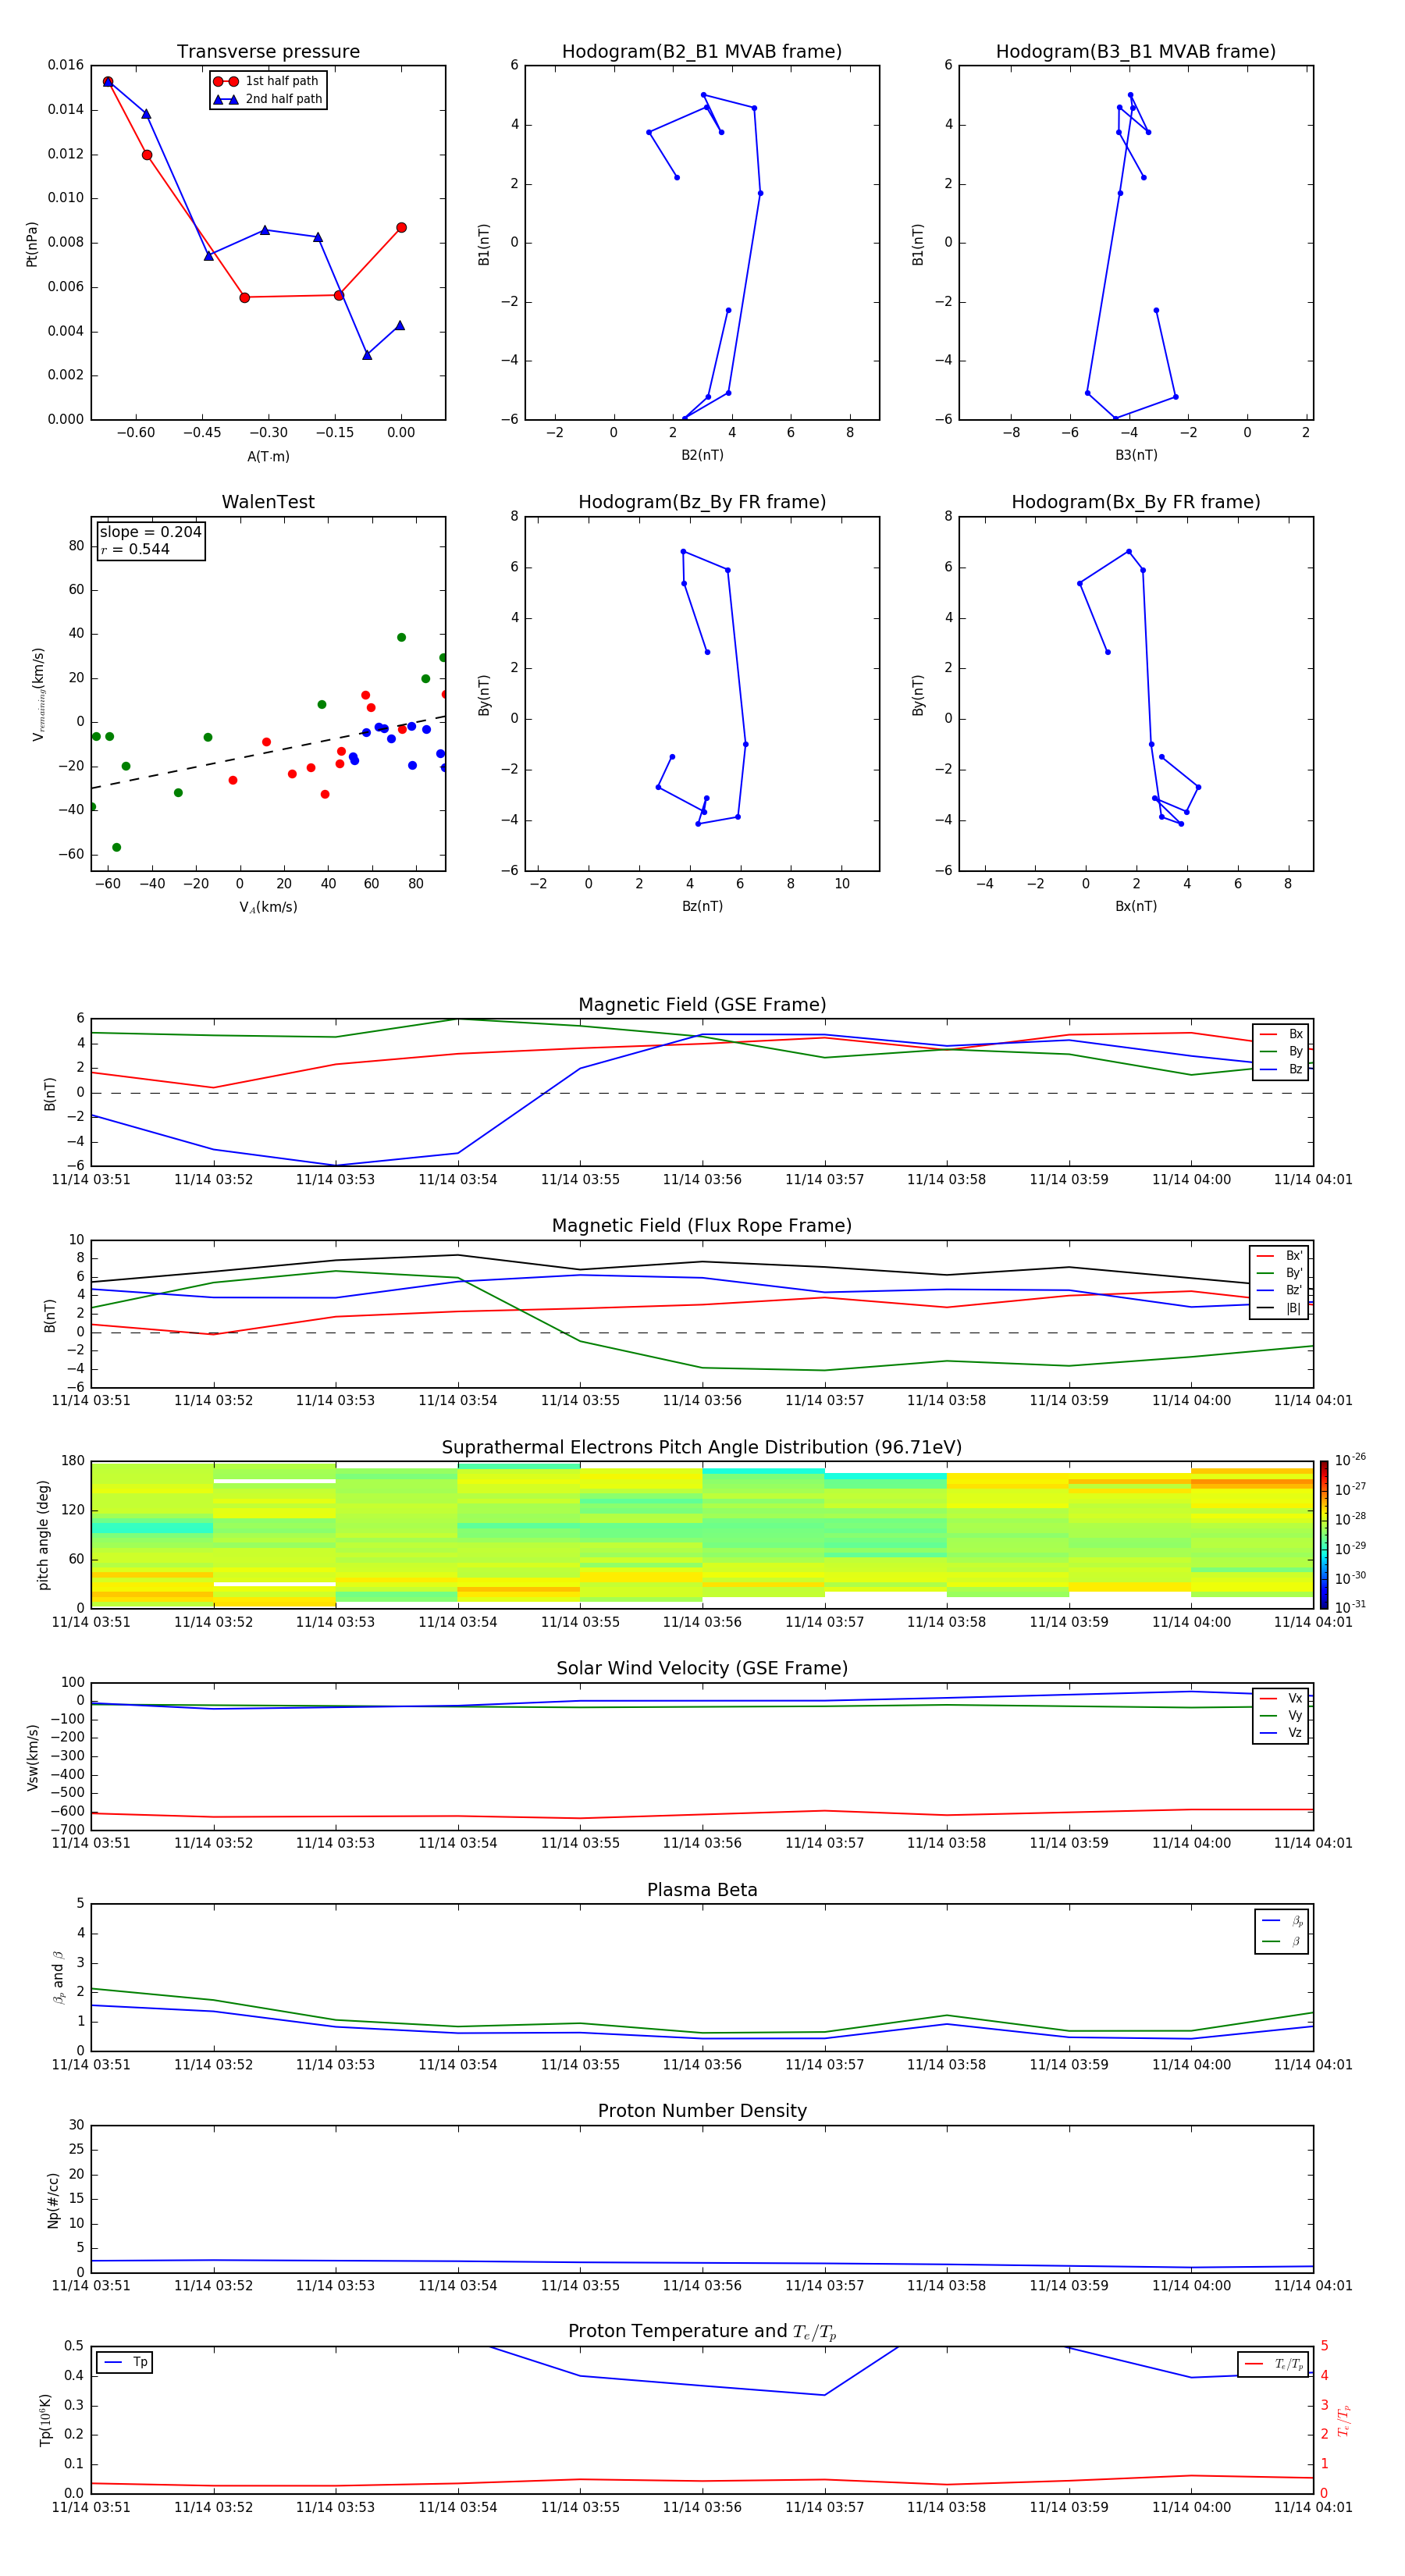Click the '|B|' legend entry in Flux Rope panel
The image size is (1405, 2576).
point(1280,1308)
